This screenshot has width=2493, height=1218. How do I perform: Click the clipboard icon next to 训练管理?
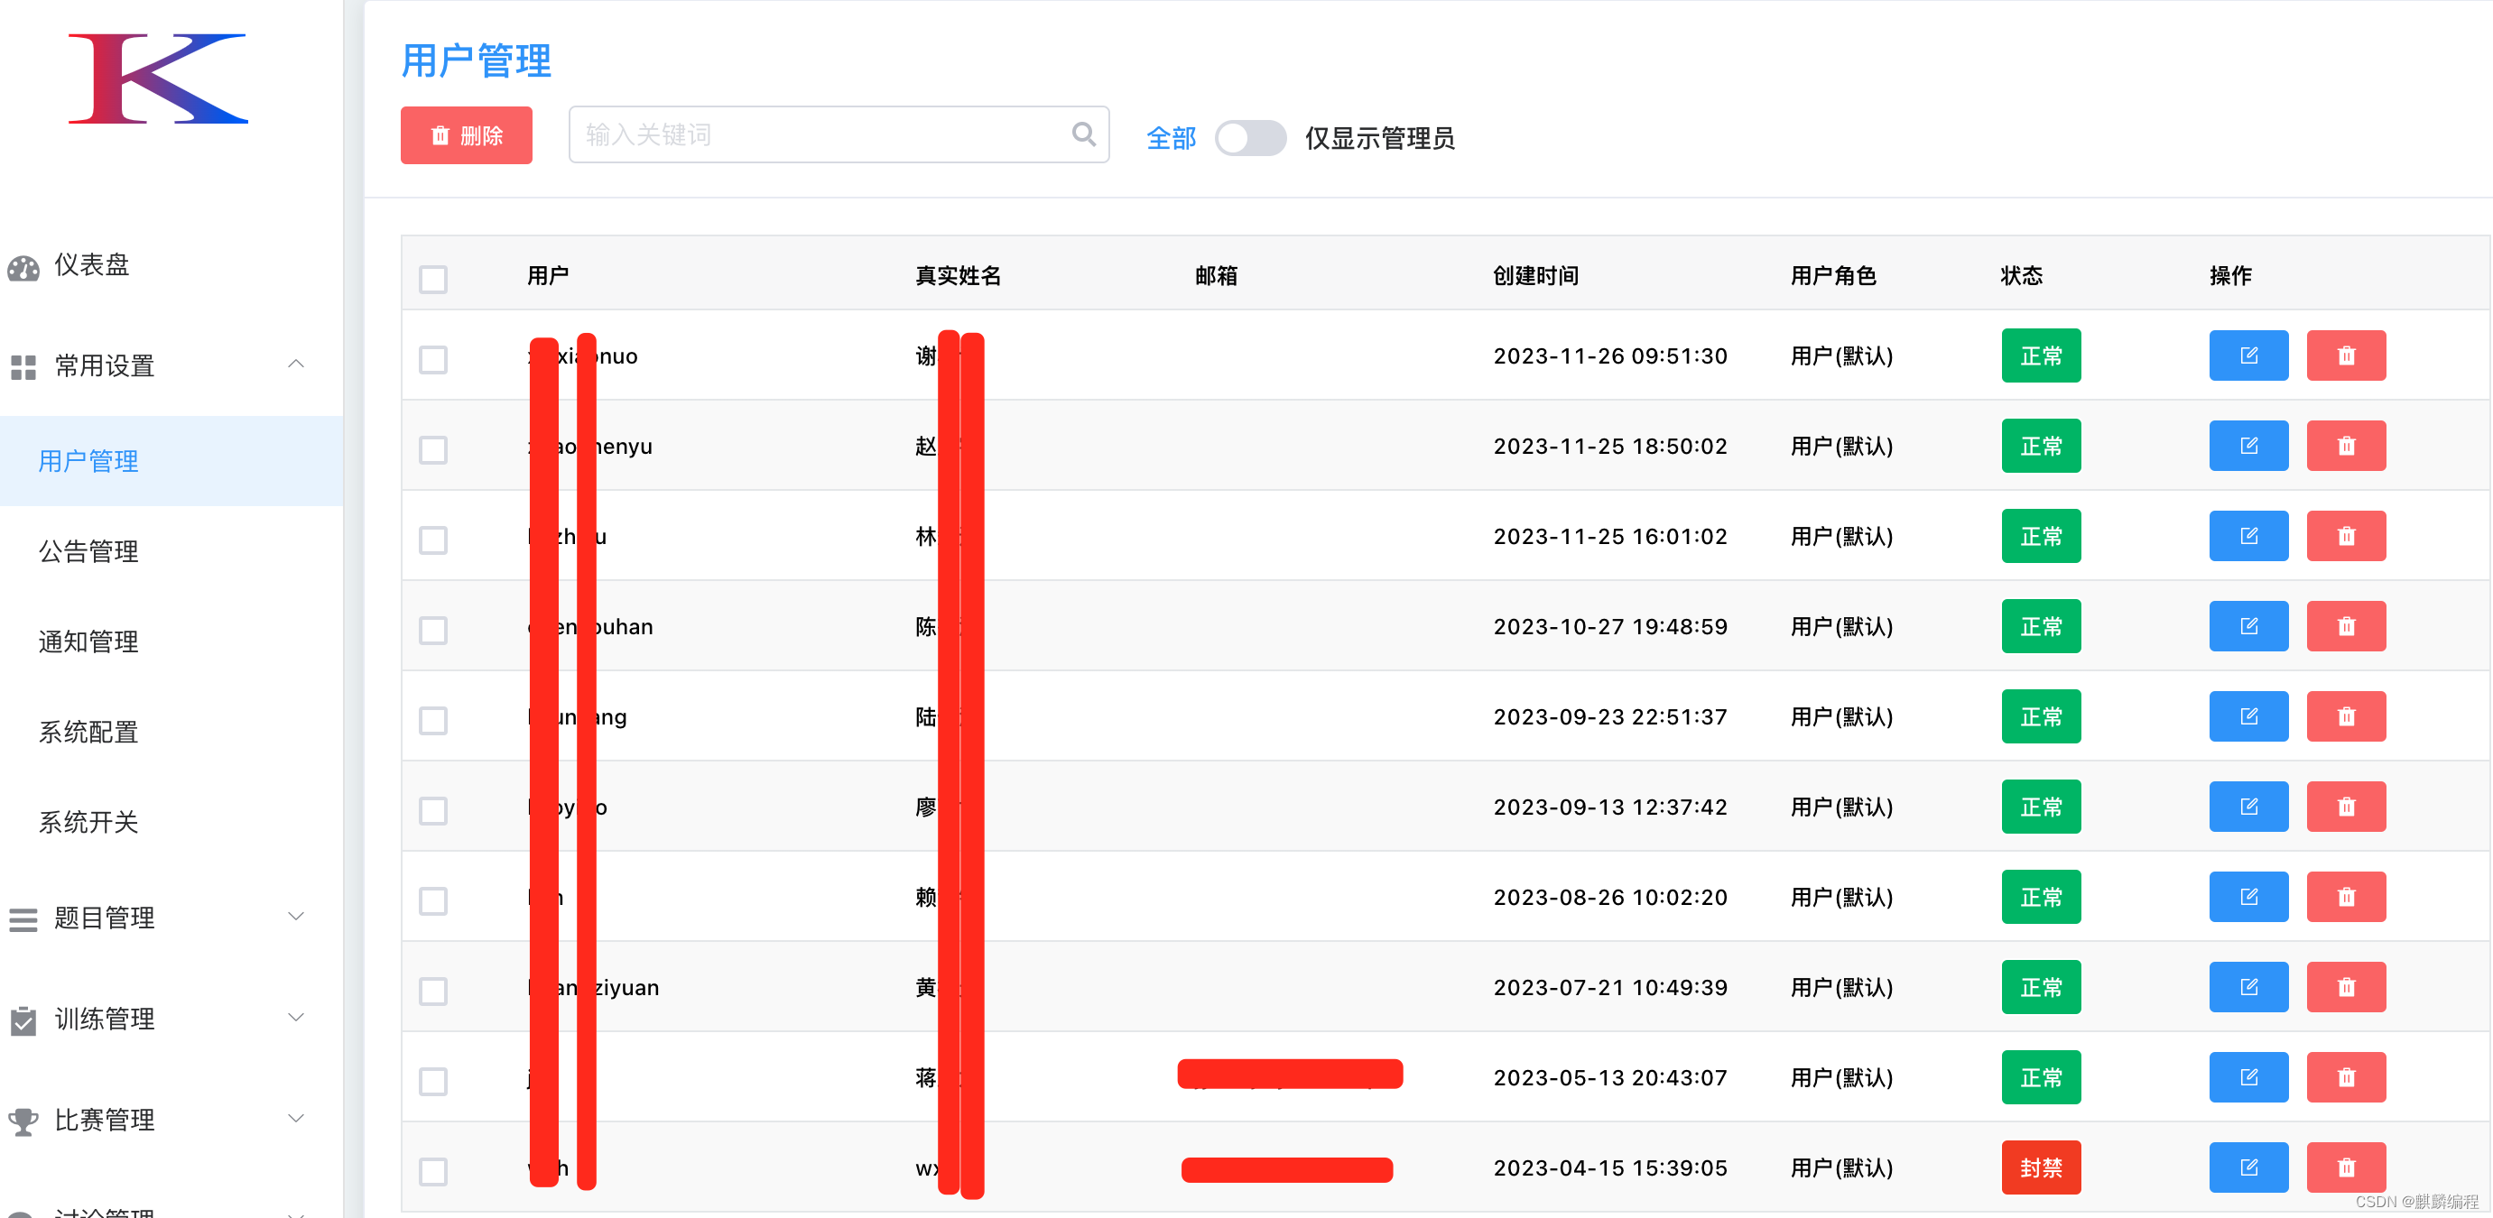pos(23,1019)
